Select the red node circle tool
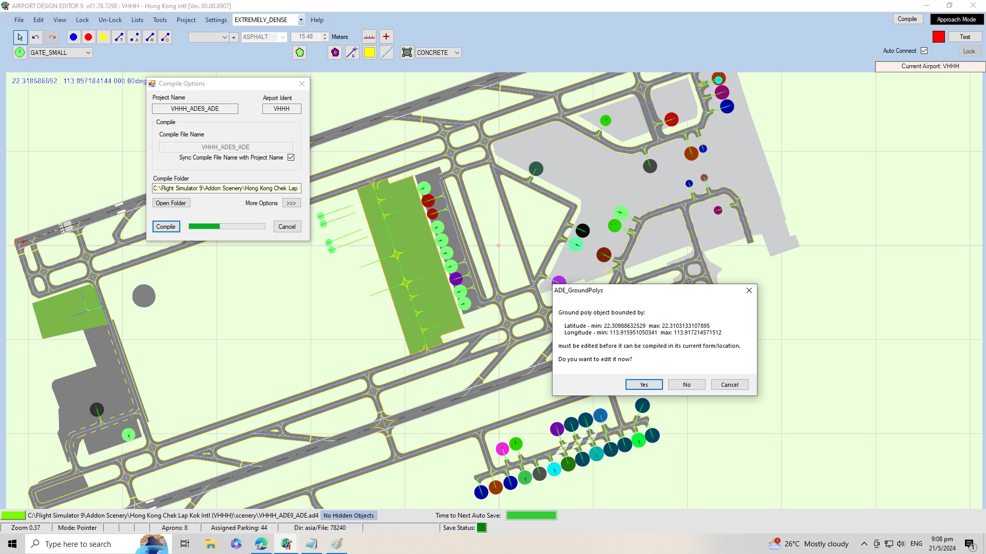The image size is (986, 554). click(88, 37)
